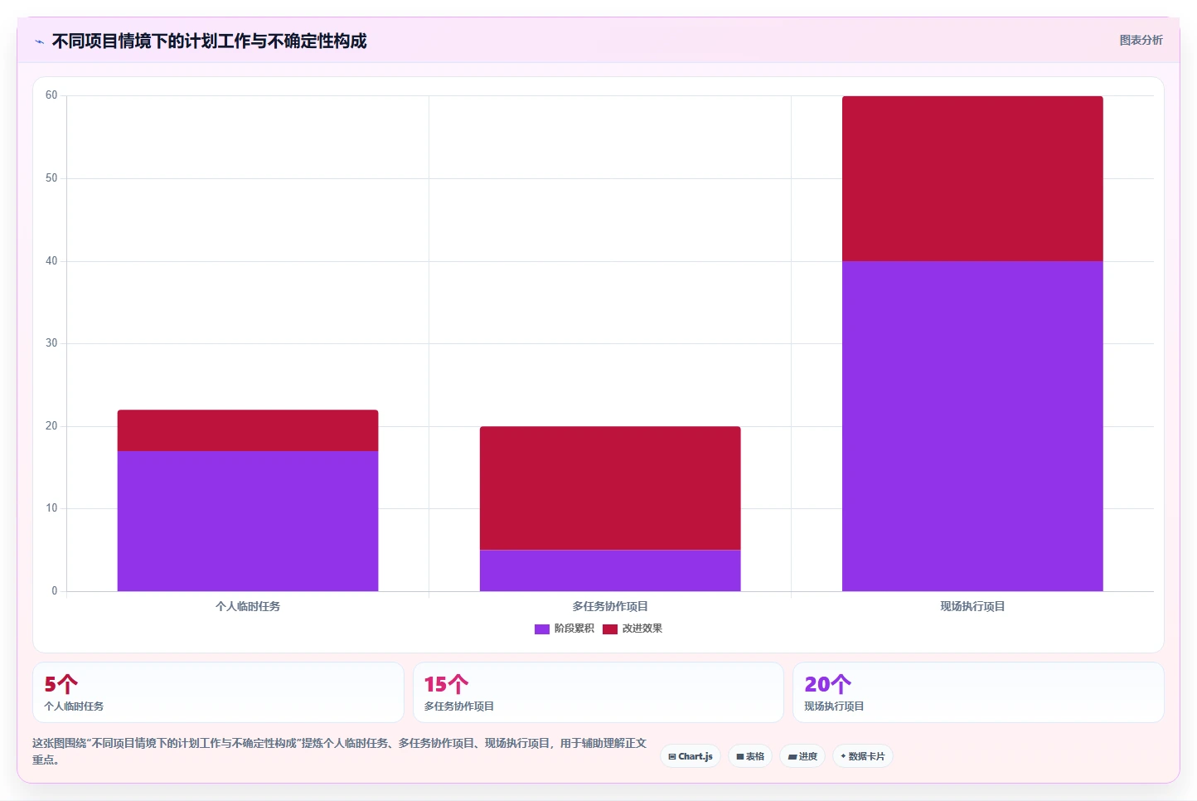Select the Chart.js tag chip
Image resolution: width=1197 pixels, height=801 pixels.
[691, 756]
